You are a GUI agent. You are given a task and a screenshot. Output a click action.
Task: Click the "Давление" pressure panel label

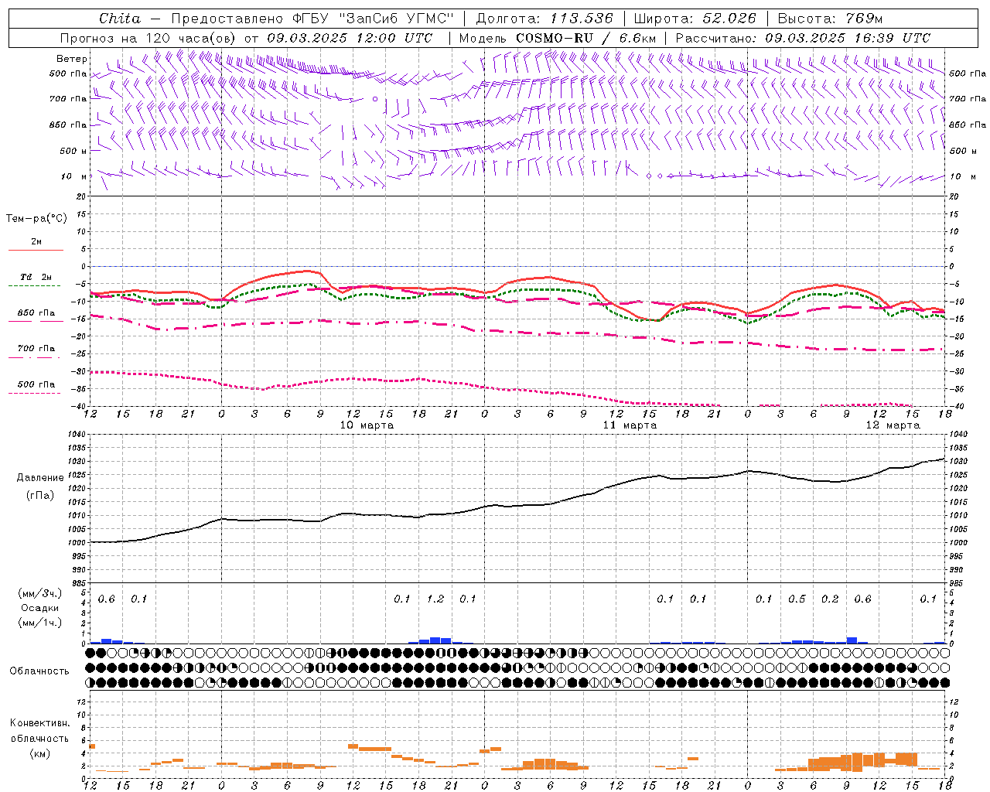click(x=40, y=478)
